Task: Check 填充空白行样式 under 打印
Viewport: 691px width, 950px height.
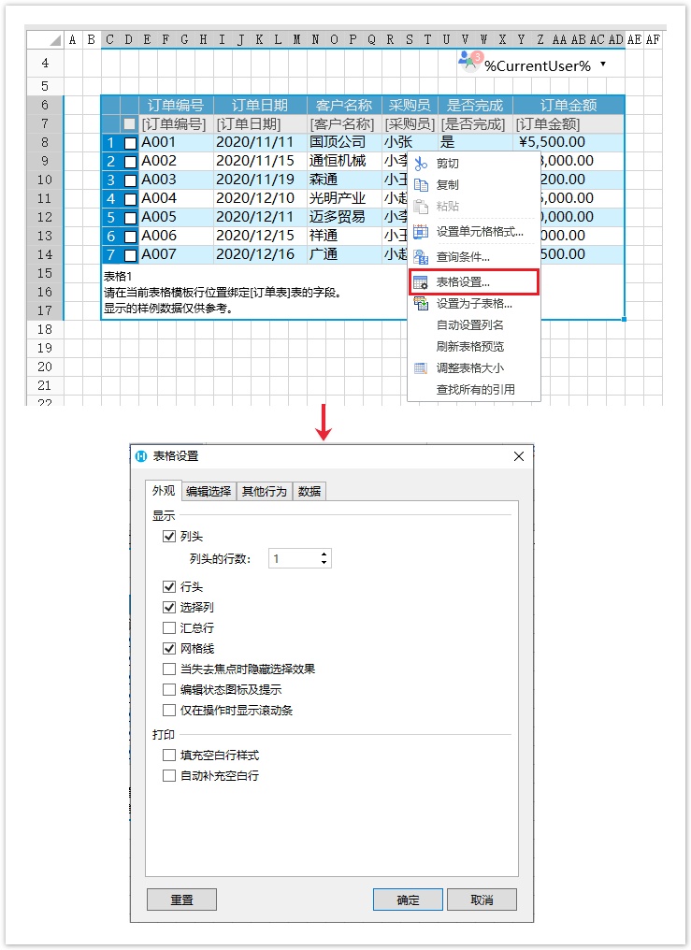Action: 169,755
